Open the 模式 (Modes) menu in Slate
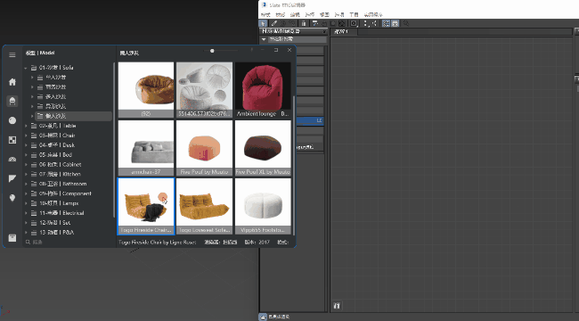579x321 pixels. coord(265,15)
